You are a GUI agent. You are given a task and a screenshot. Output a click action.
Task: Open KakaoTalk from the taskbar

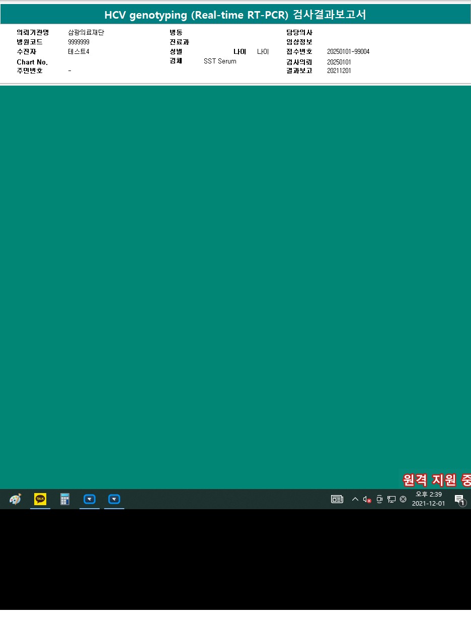point(40,499)
